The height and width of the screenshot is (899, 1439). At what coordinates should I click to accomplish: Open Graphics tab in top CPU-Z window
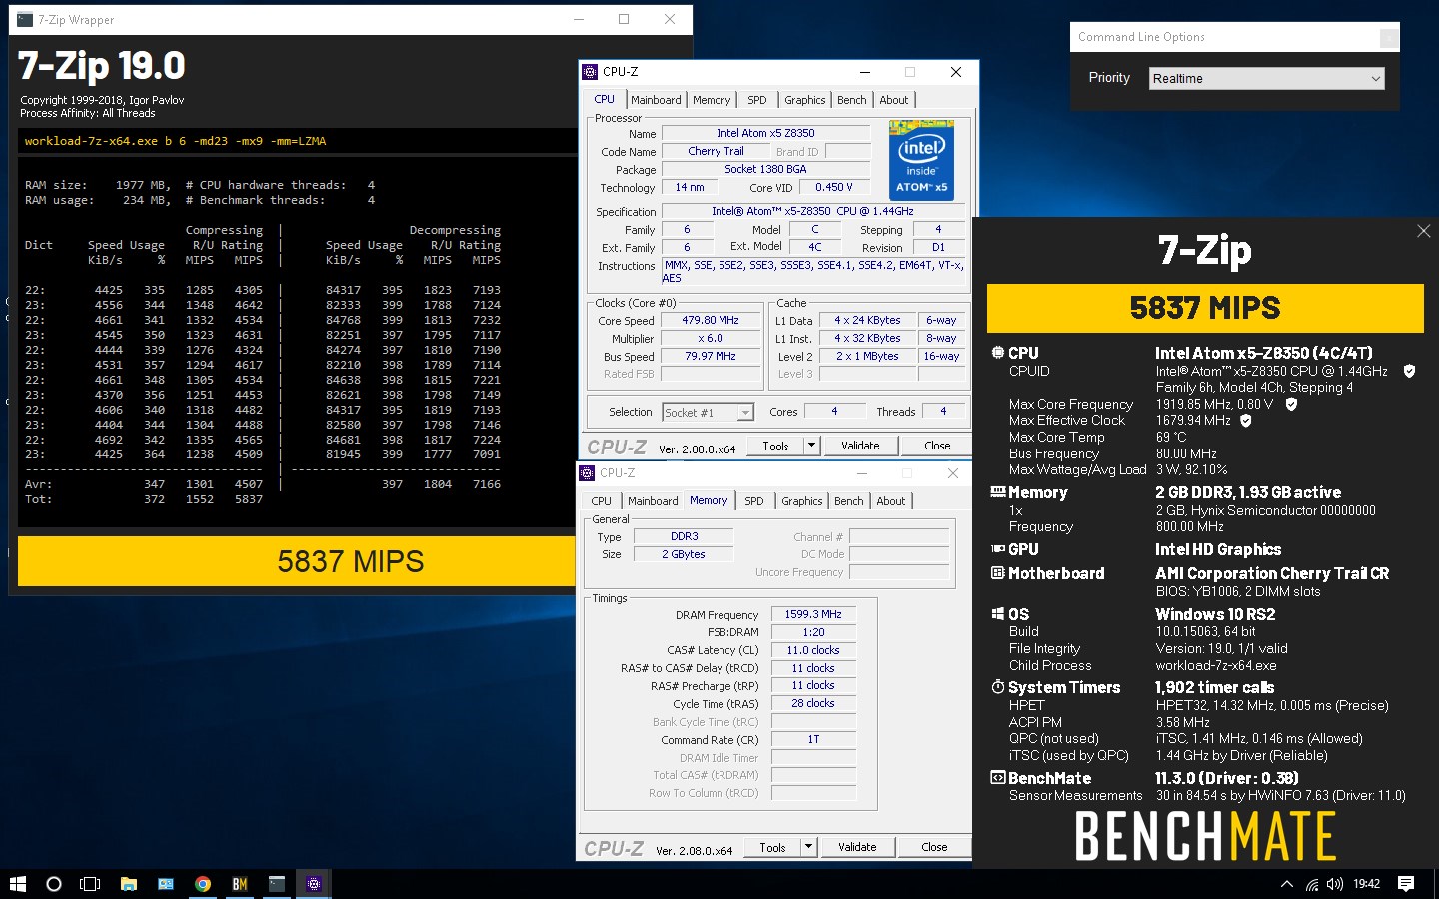(804, 100)
